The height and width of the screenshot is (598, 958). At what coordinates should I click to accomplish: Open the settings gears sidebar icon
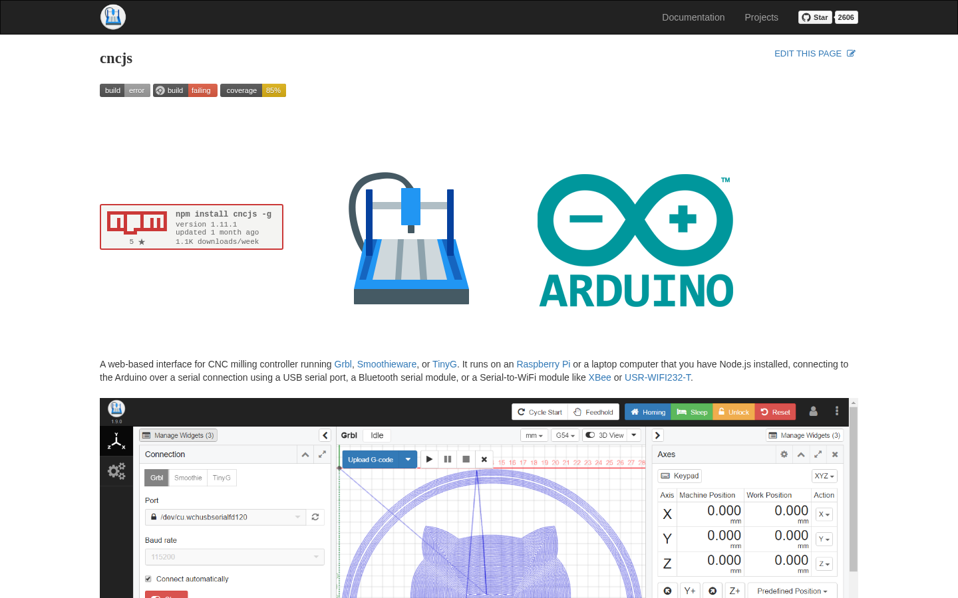click(116, 471)
